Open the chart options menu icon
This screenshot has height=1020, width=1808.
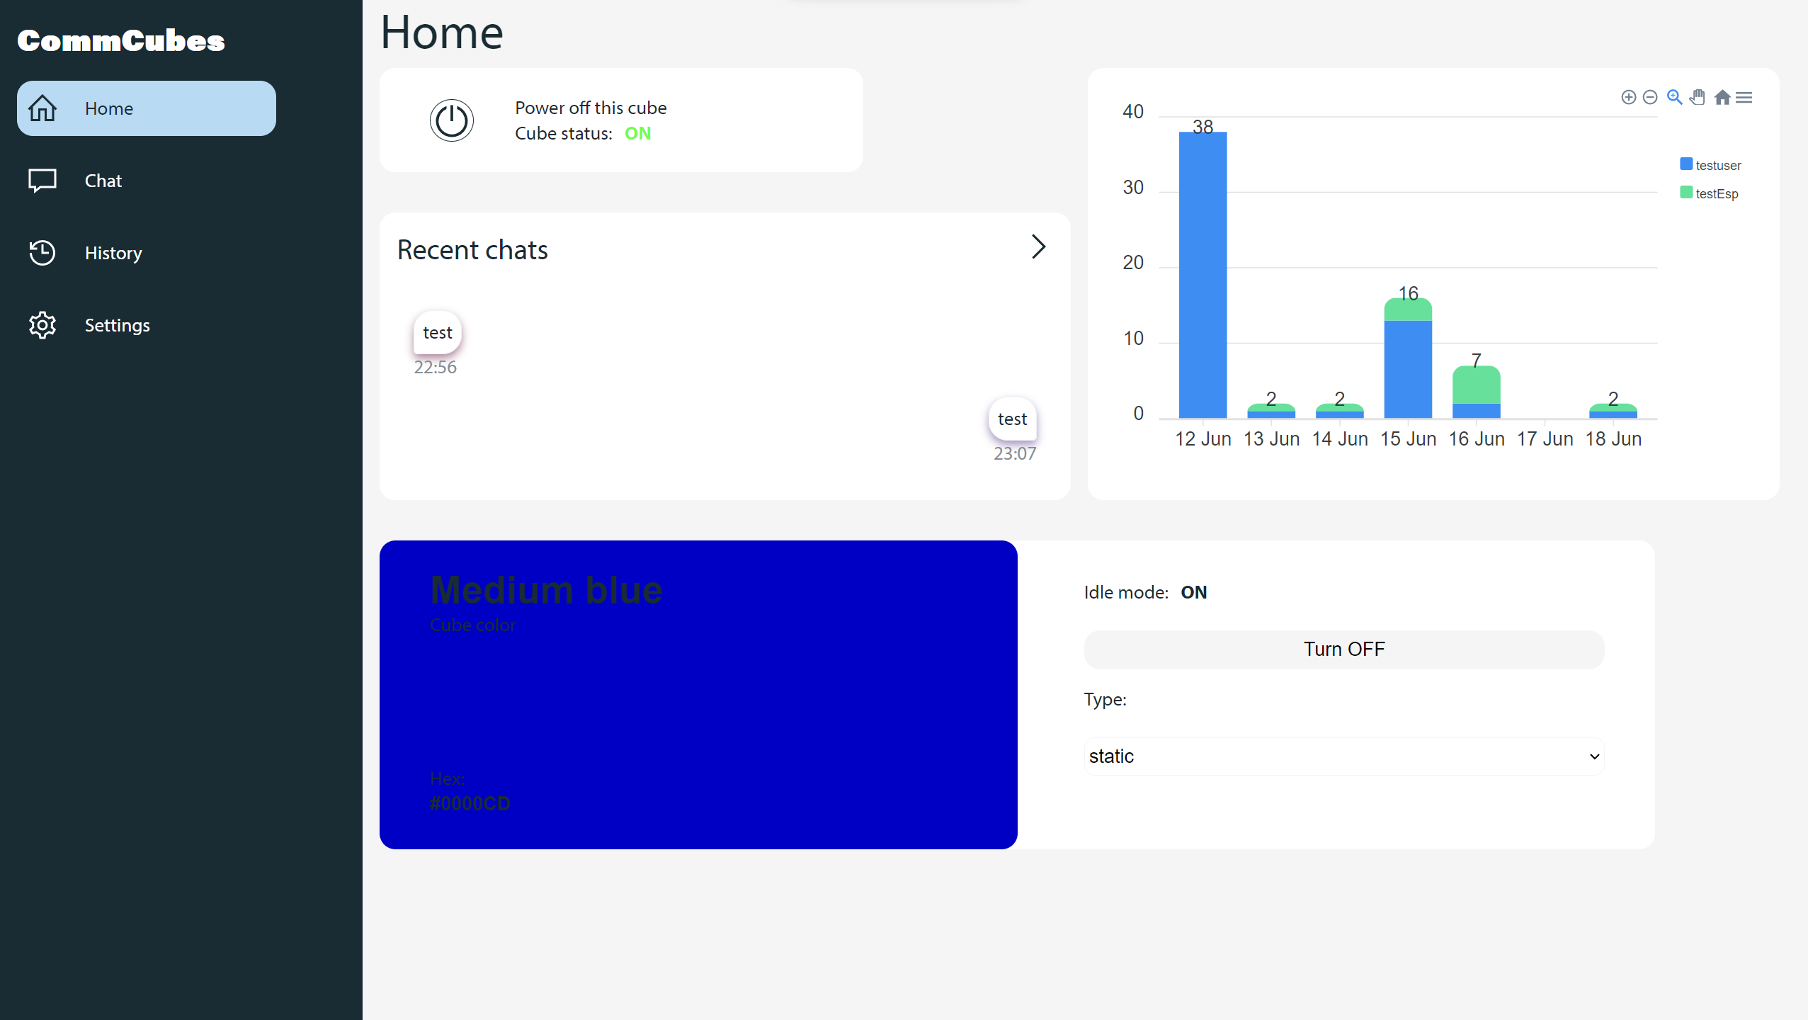(x=1747, y=98)
